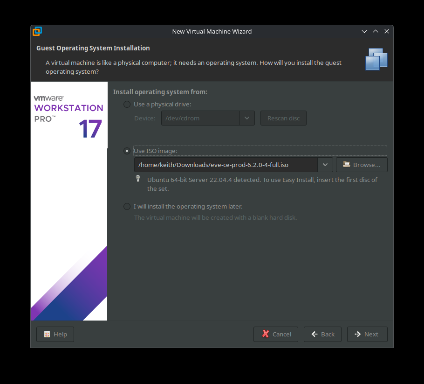The width and height of the screenshot is (424, 384).
Task: Click the lightbulb hint icon
Action: tap(138, 178)
